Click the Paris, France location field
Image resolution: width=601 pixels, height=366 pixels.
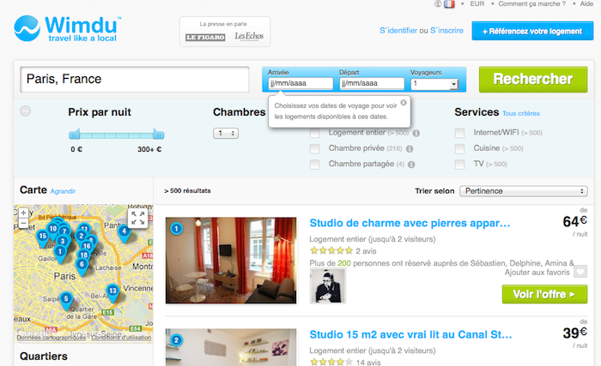click(135, 79)
